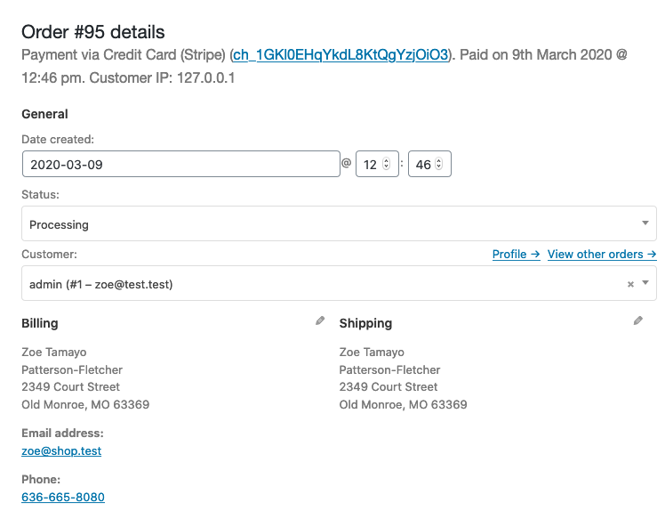Click the billing address text block
This screenshot has height=527, width=665.
click(85, 378)
